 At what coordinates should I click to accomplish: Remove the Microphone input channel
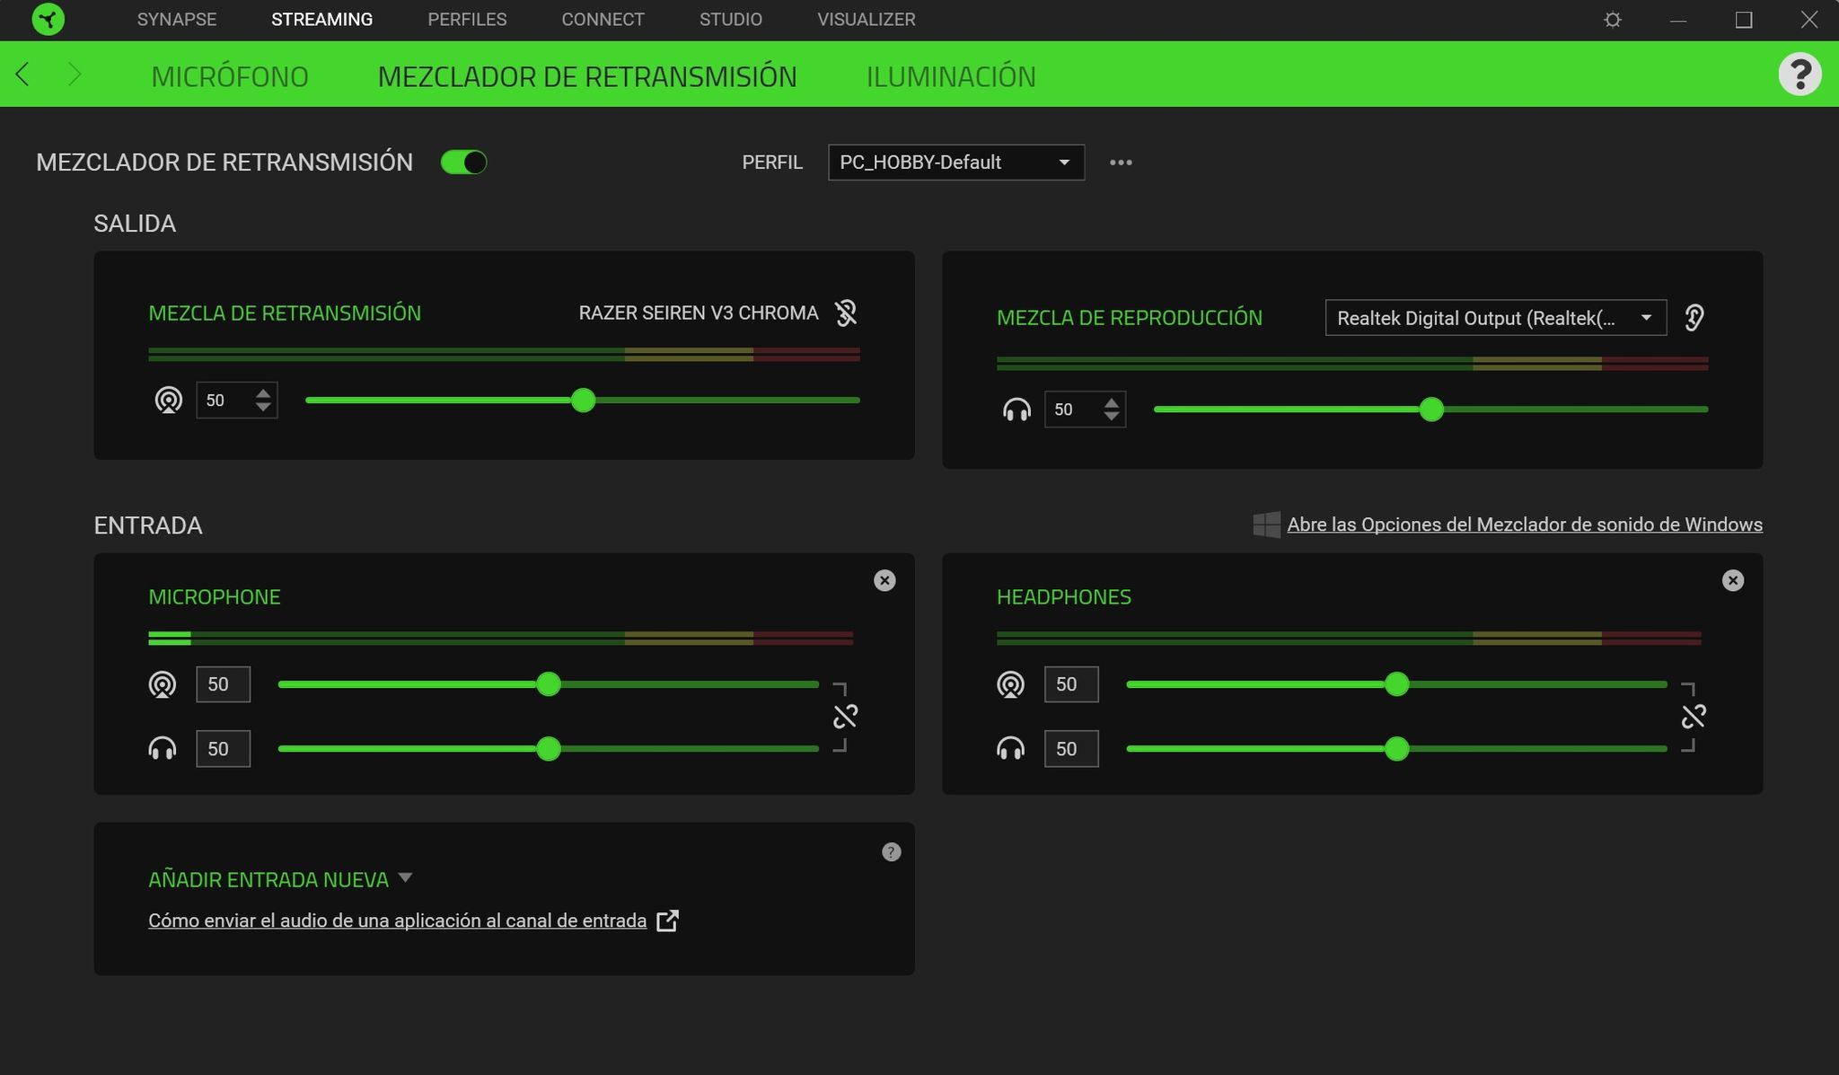[884, 580]
